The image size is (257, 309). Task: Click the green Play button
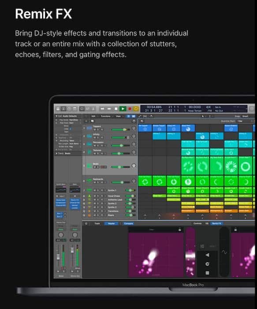point(123,109)
